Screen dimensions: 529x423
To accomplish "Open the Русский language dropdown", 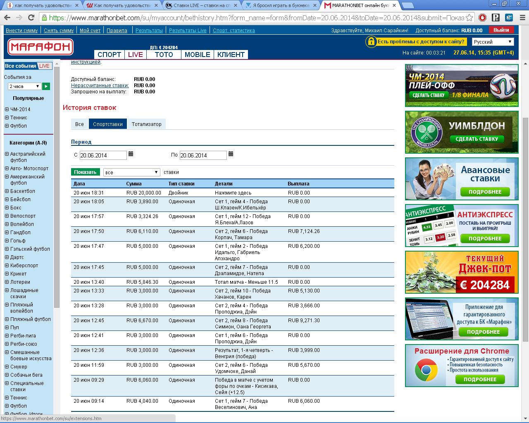I will (493, 42).
